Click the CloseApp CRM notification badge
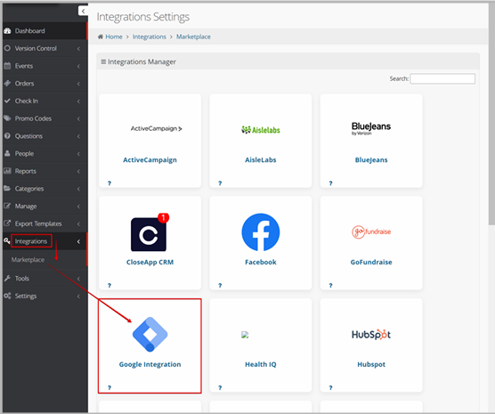The height and width of the screenshot is (414, 495). (163, 217)
